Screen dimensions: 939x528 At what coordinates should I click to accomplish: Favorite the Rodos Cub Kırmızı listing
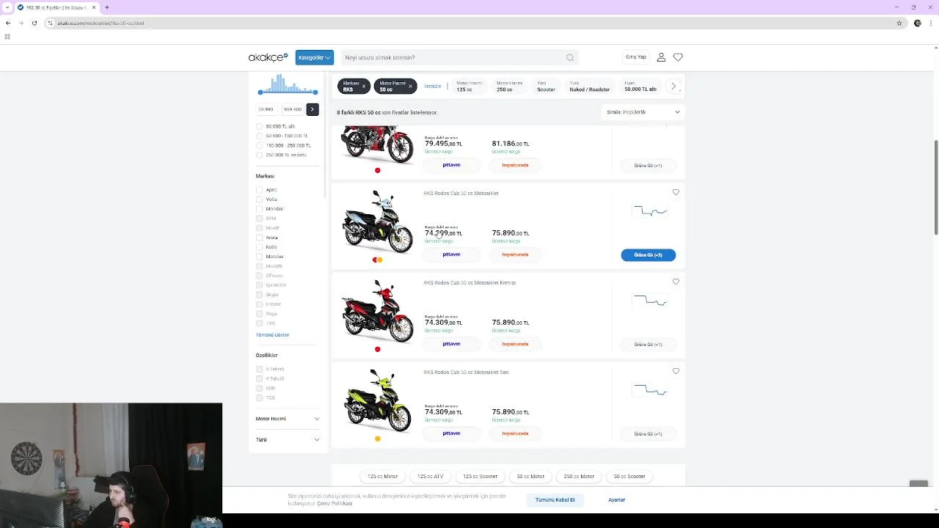click(676, 282)
